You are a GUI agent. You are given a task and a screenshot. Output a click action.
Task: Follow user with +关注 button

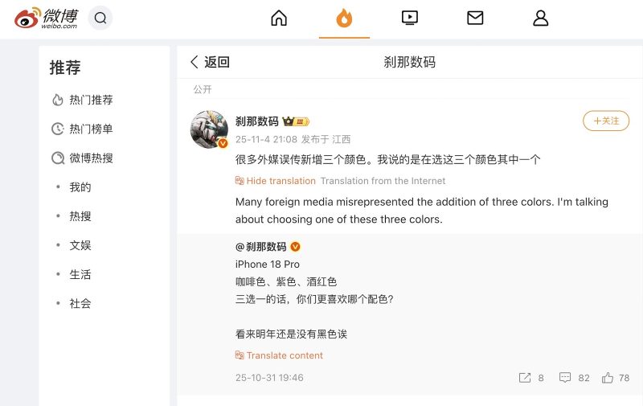606,121
